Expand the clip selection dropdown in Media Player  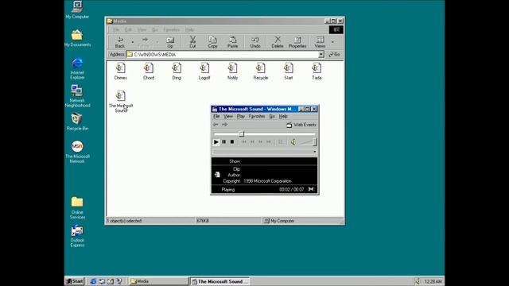coord(314,152)
